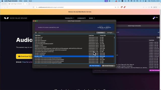Screen dimensions: 161x90
Task: Select the Kontakt7.ApplicationUpdate package row
Action: [x=74, y=63]
